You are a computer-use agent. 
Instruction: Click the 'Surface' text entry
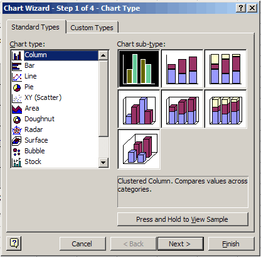pos(36,140)
